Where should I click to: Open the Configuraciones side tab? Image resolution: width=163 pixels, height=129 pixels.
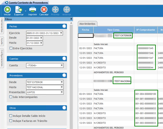click(x=2, y=58)
